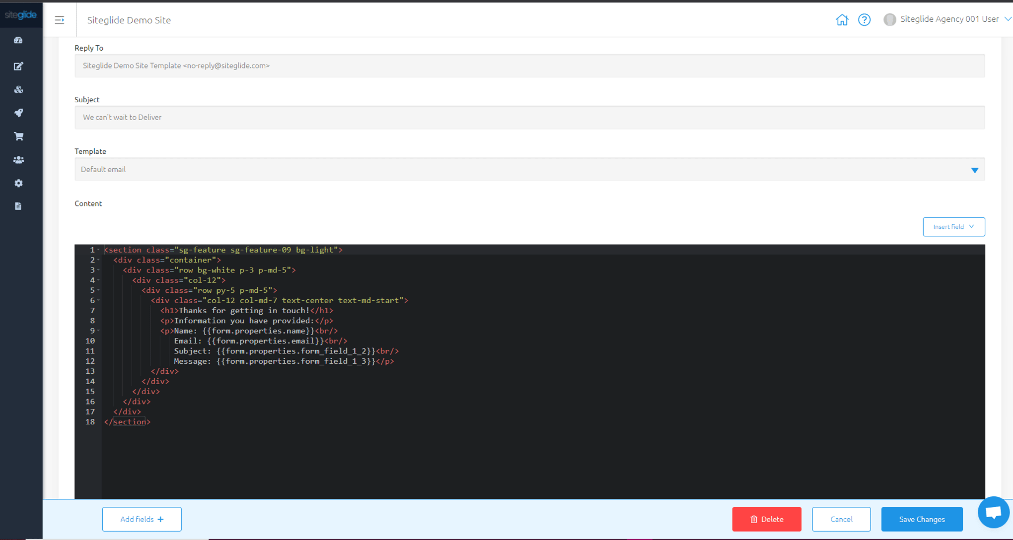
Task: Click the Add fields button
Action: 142,519
